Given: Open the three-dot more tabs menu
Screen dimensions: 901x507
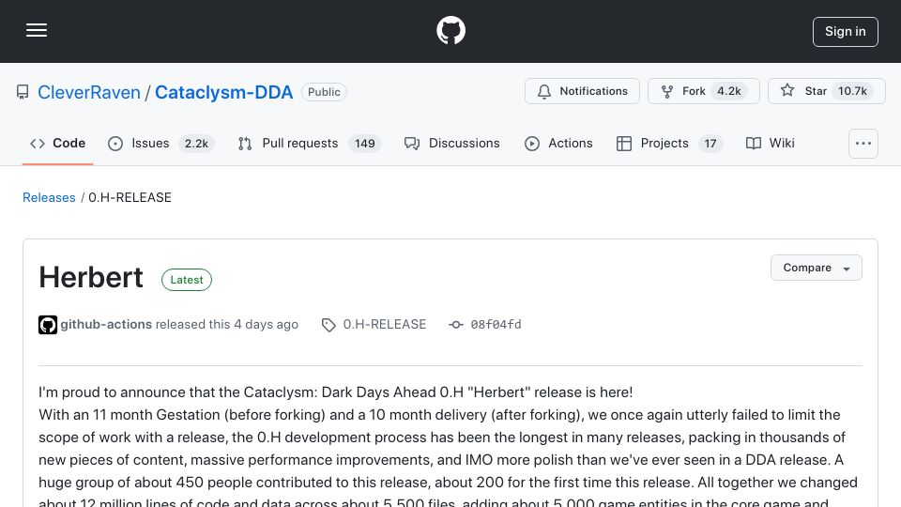Looking at the screenshot, I should pos(863,143).
